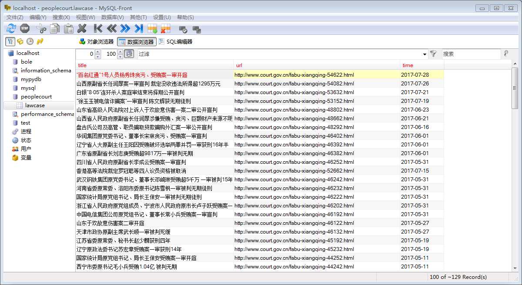The height and width of the screenshot is (285, 522).
Task: Click the Cut scissors icon
Action: (x=41, y=29)
